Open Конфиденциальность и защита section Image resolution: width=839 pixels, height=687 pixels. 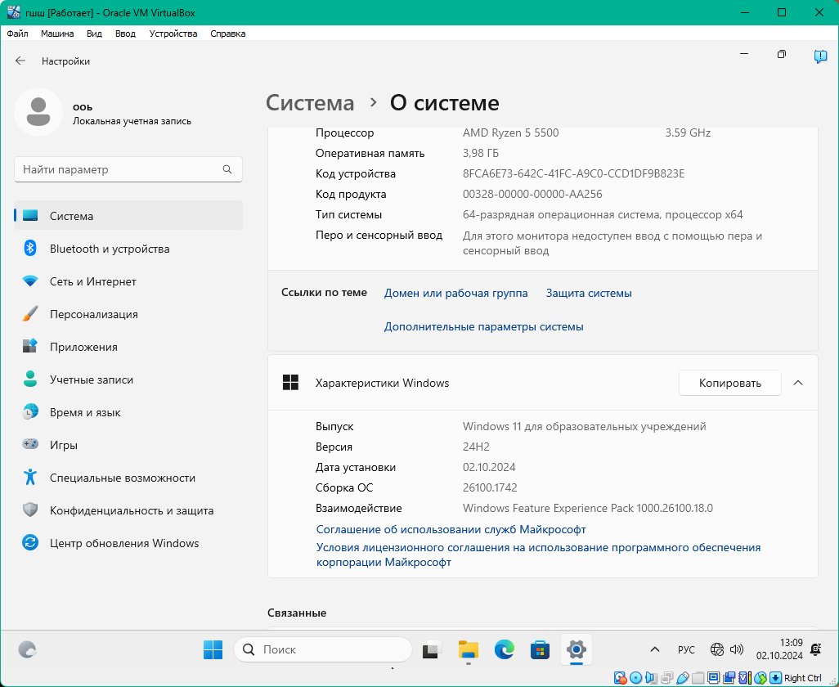tap(131, 510)
